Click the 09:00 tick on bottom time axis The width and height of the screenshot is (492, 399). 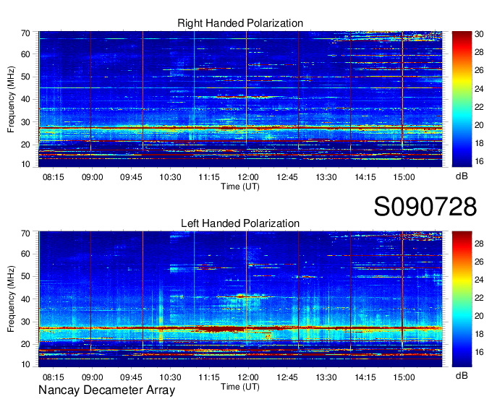pyautogui.click(x=93, y=377)
